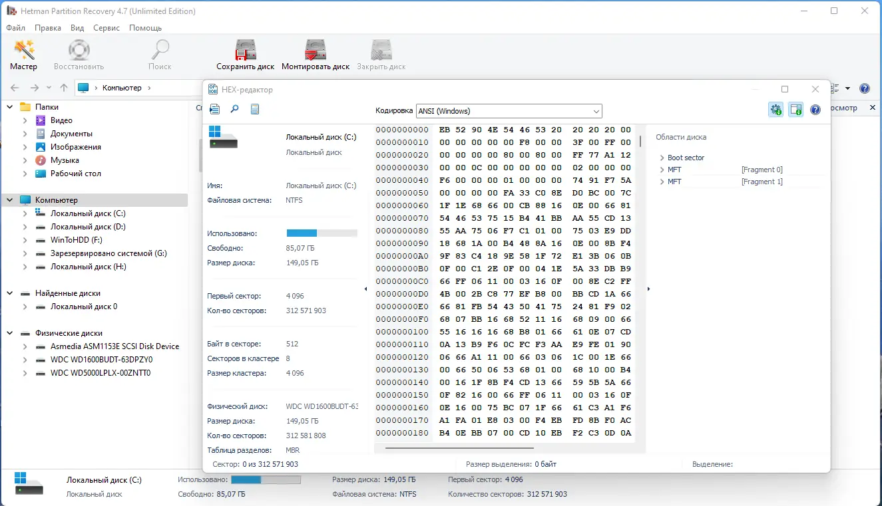The height and width of the screenshot is (506, 882).
Task: Click the [Fragment 1] label
Action: [x=762, y=182]
